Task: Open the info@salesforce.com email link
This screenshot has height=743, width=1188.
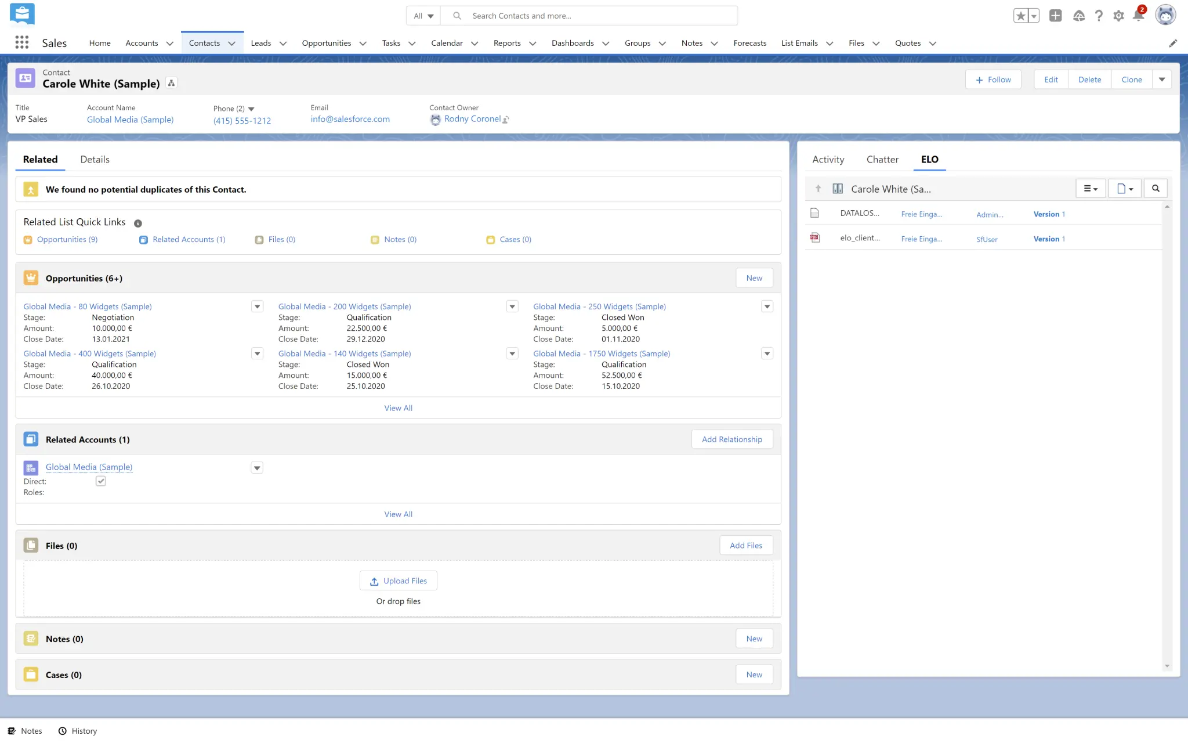Action: 350,119
